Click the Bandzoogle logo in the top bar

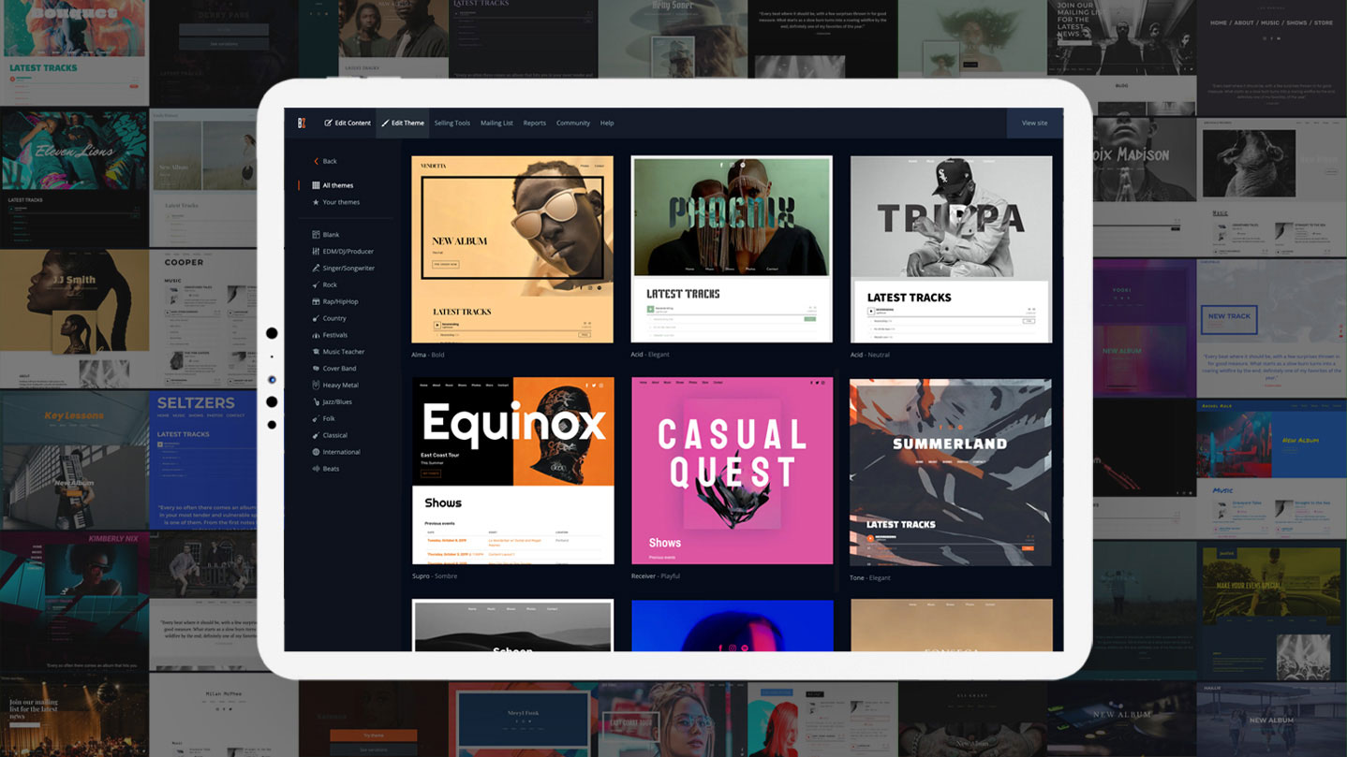tap(302, 123)
